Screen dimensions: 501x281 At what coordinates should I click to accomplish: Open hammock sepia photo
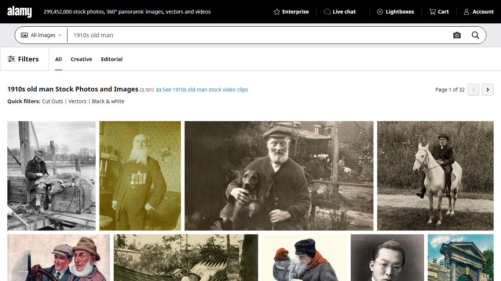(186, 258)
